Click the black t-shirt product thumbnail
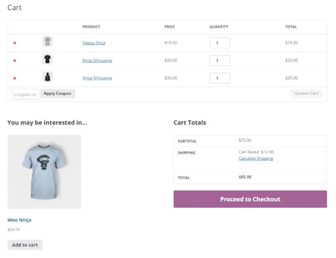Viewport: 336px width, 258px height. click(47, 59)
